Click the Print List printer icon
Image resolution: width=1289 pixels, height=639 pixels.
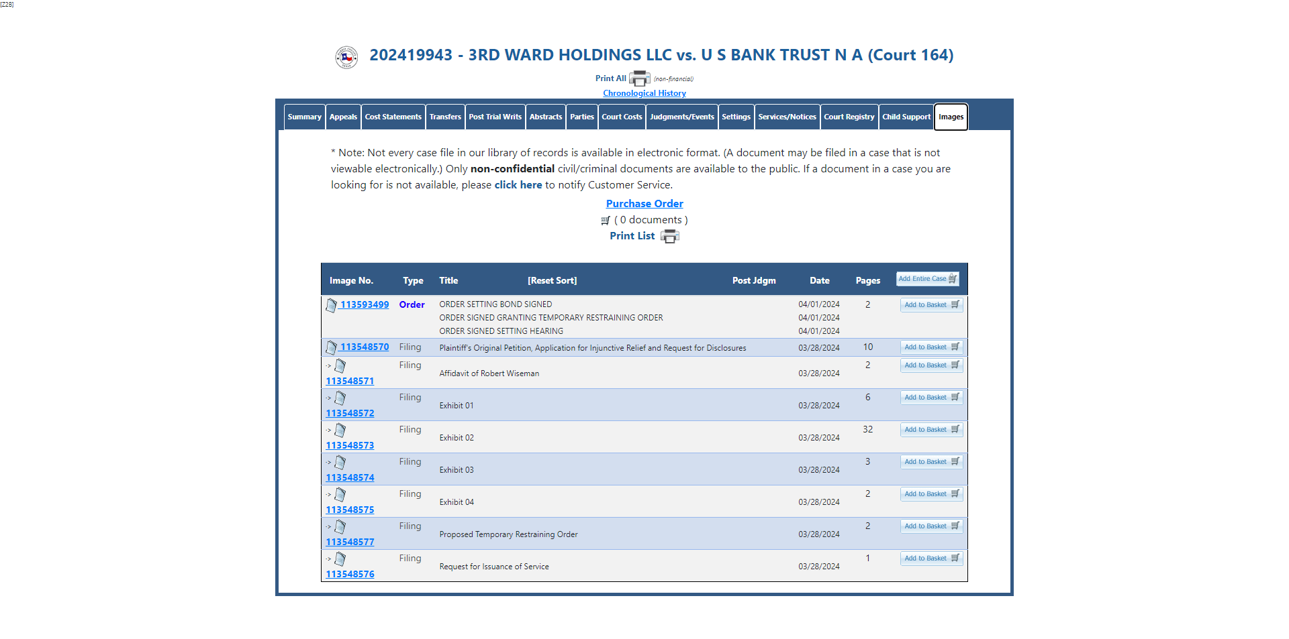click(x=670, y=236)
